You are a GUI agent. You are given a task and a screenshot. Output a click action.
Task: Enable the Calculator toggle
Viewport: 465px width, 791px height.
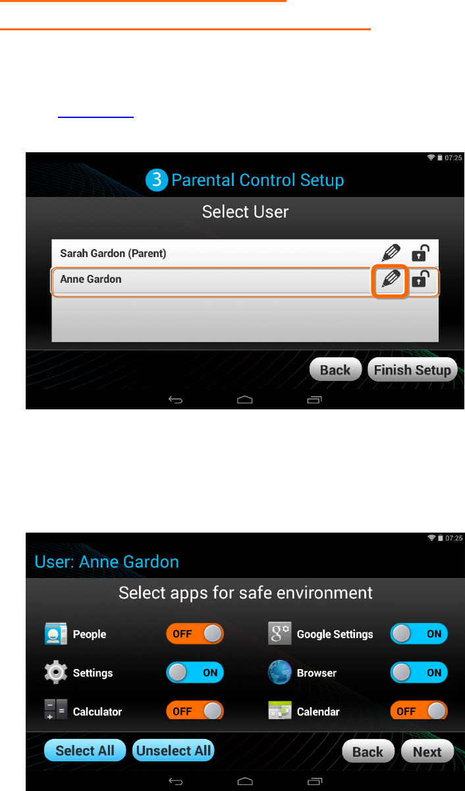point(195,711)
